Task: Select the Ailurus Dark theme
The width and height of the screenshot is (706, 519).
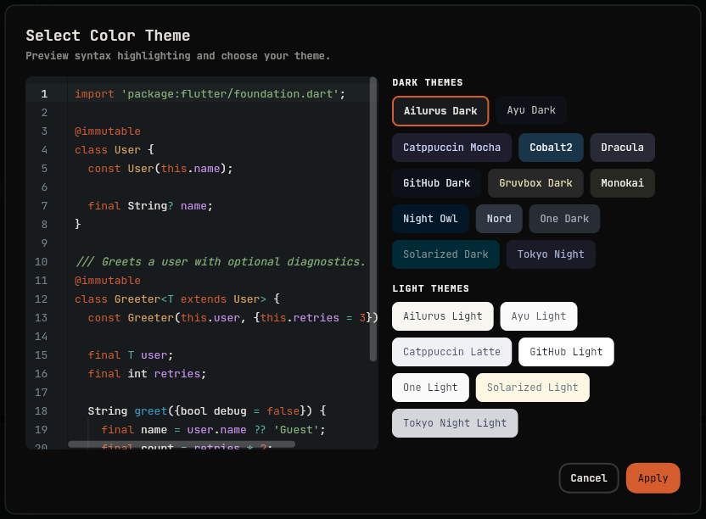Action: pos(440,111)
